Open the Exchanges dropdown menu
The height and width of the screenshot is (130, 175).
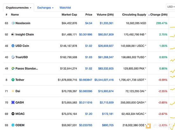coord(45,8)
